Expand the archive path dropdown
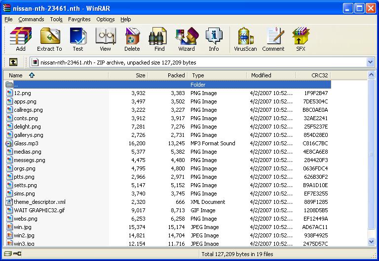This screenshot has height=261, width=379. click(370, 62)
